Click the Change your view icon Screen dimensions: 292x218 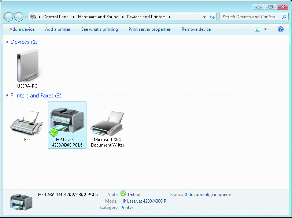258,29
